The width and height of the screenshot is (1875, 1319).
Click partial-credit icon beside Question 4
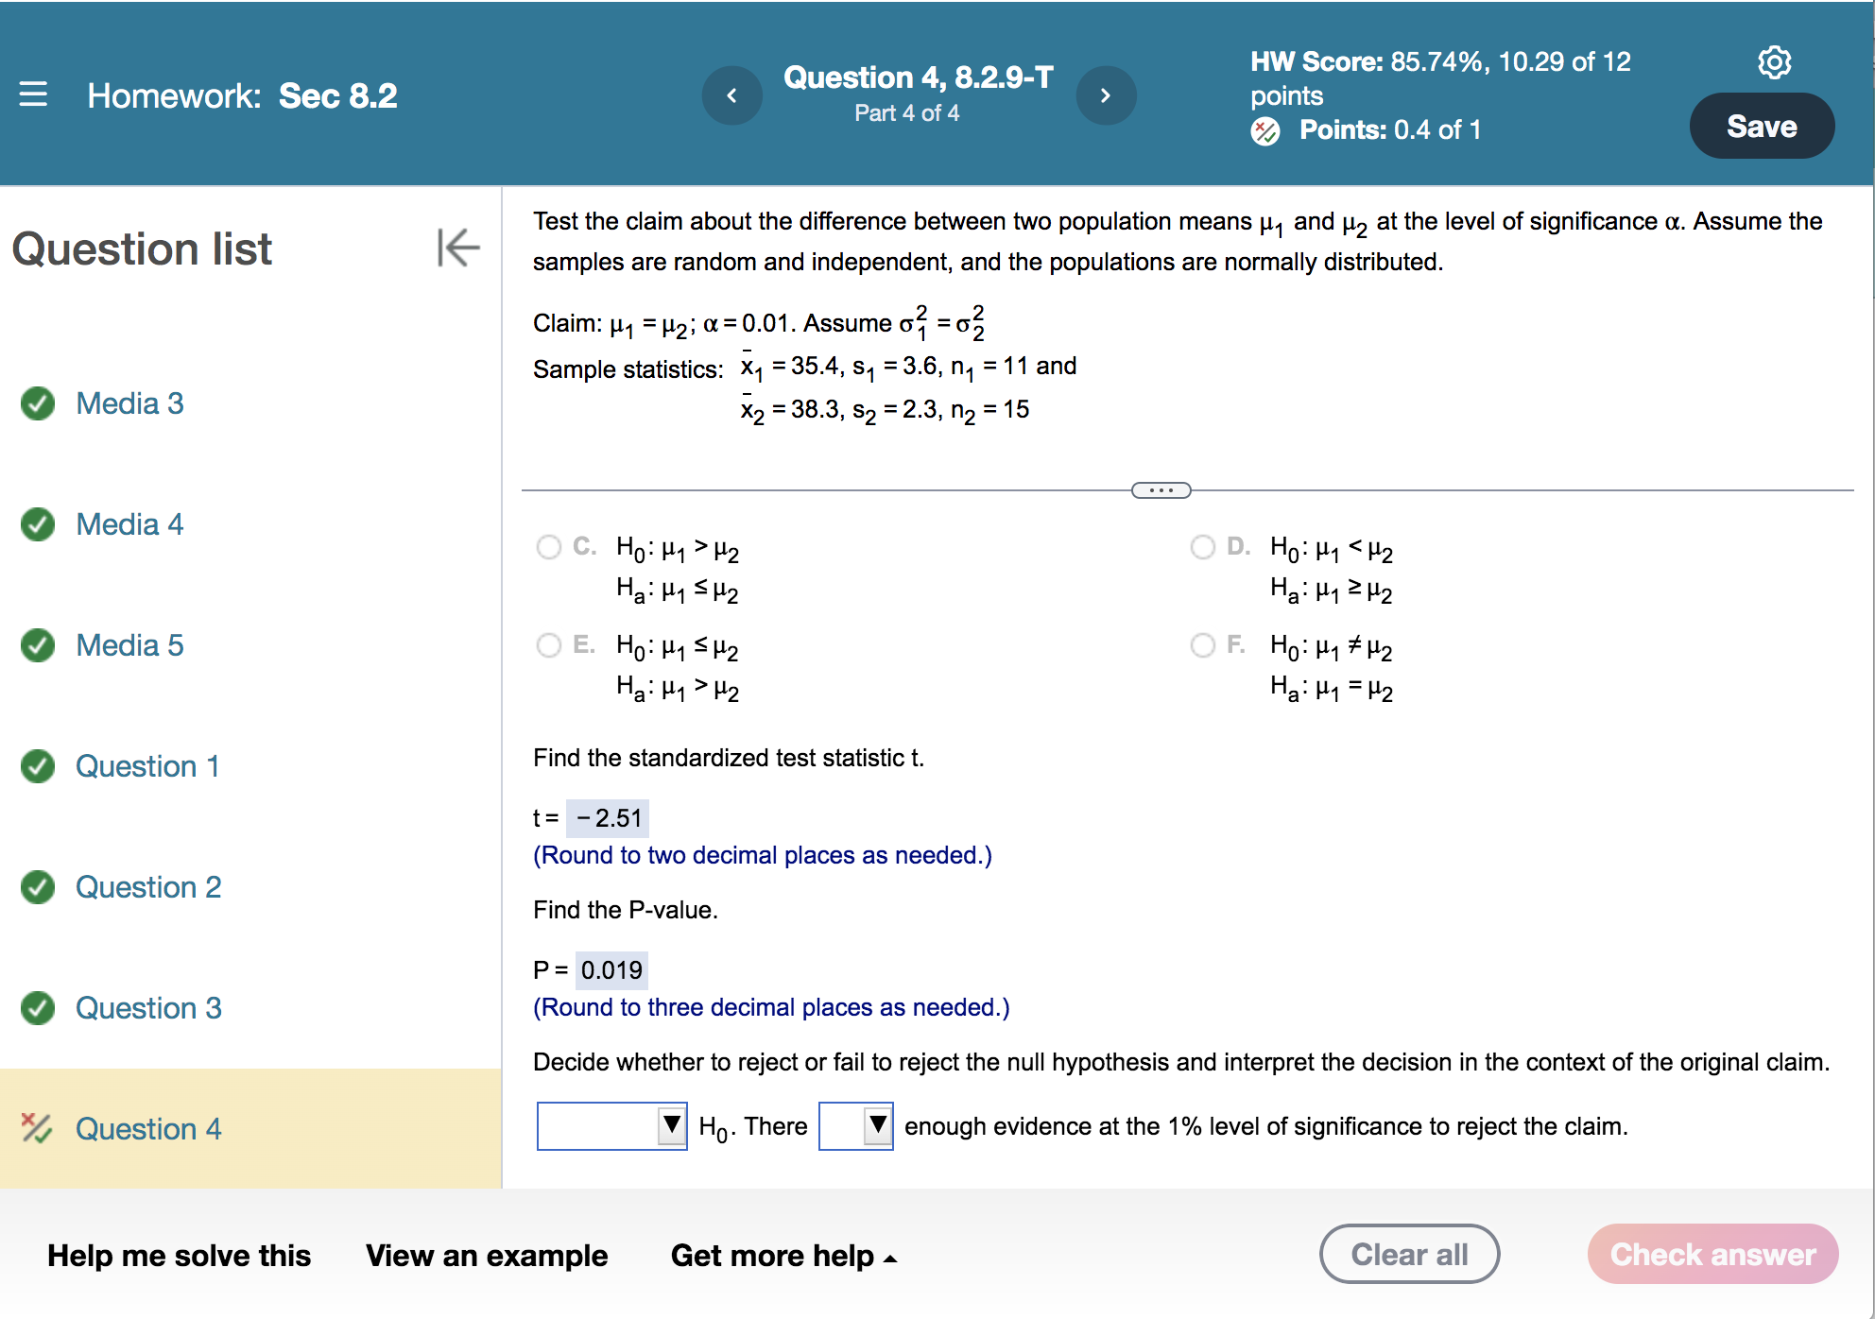(x=37, y=1128)
